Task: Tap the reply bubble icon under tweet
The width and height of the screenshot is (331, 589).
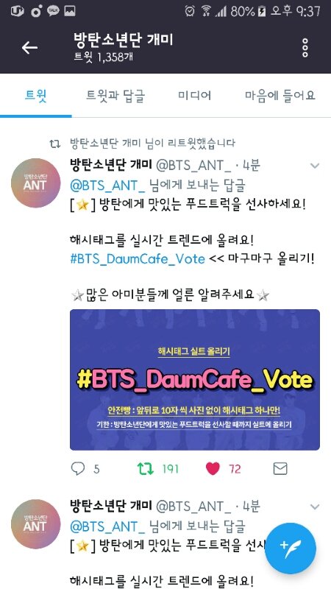Action: coord(78,468)
